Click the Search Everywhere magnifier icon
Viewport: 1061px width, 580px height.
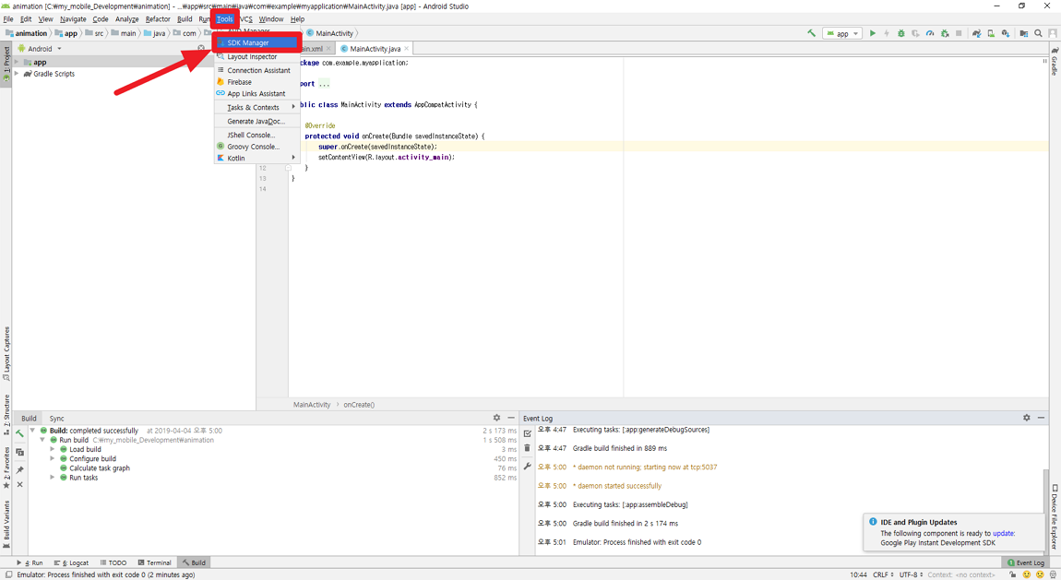click(1038, 33)
